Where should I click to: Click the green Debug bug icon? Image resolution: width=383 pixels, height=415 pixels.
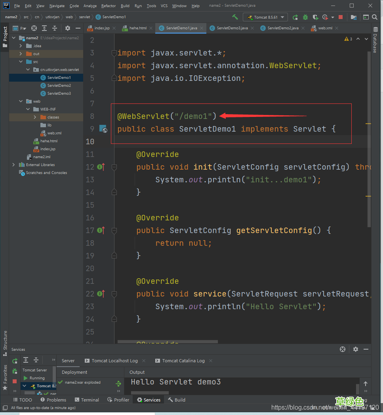(x=305, y=17)
